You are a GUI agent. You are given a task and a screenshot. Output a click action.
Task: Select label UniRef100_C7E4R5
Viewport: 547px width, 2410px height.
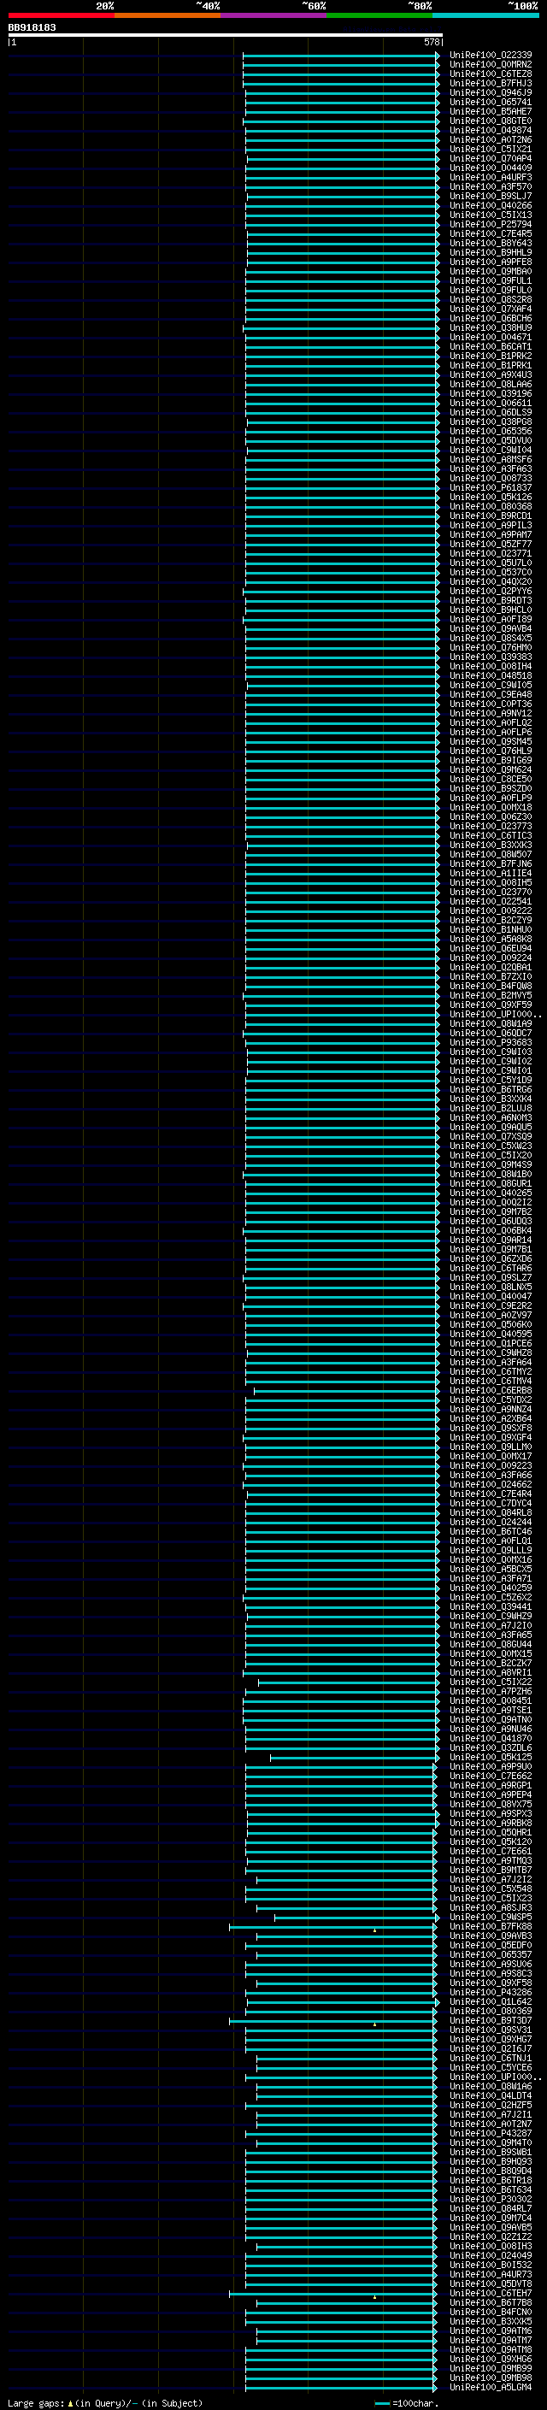click(x=490, y=234)
